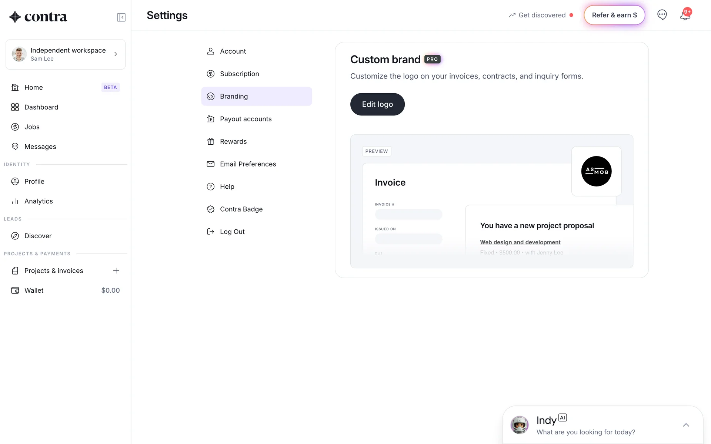
Task: Expand the Indy AI assistant chevron
Action: [x=686, y=425]
